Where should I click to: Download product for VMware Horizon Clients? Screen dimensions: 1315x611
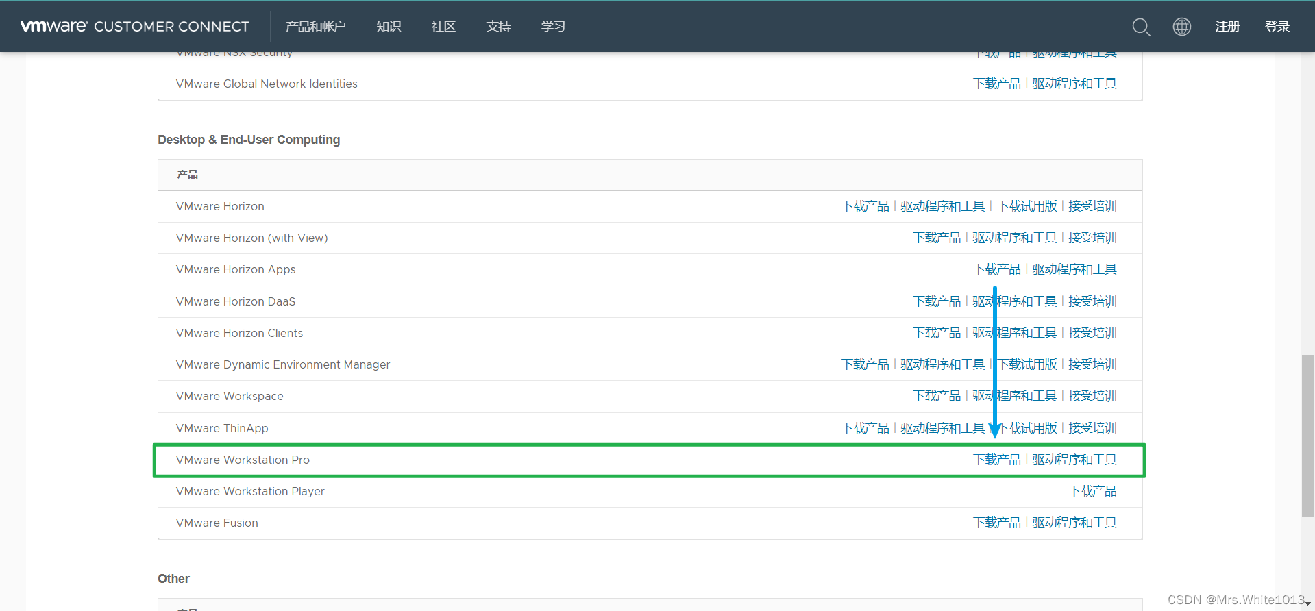coord(937,333)
